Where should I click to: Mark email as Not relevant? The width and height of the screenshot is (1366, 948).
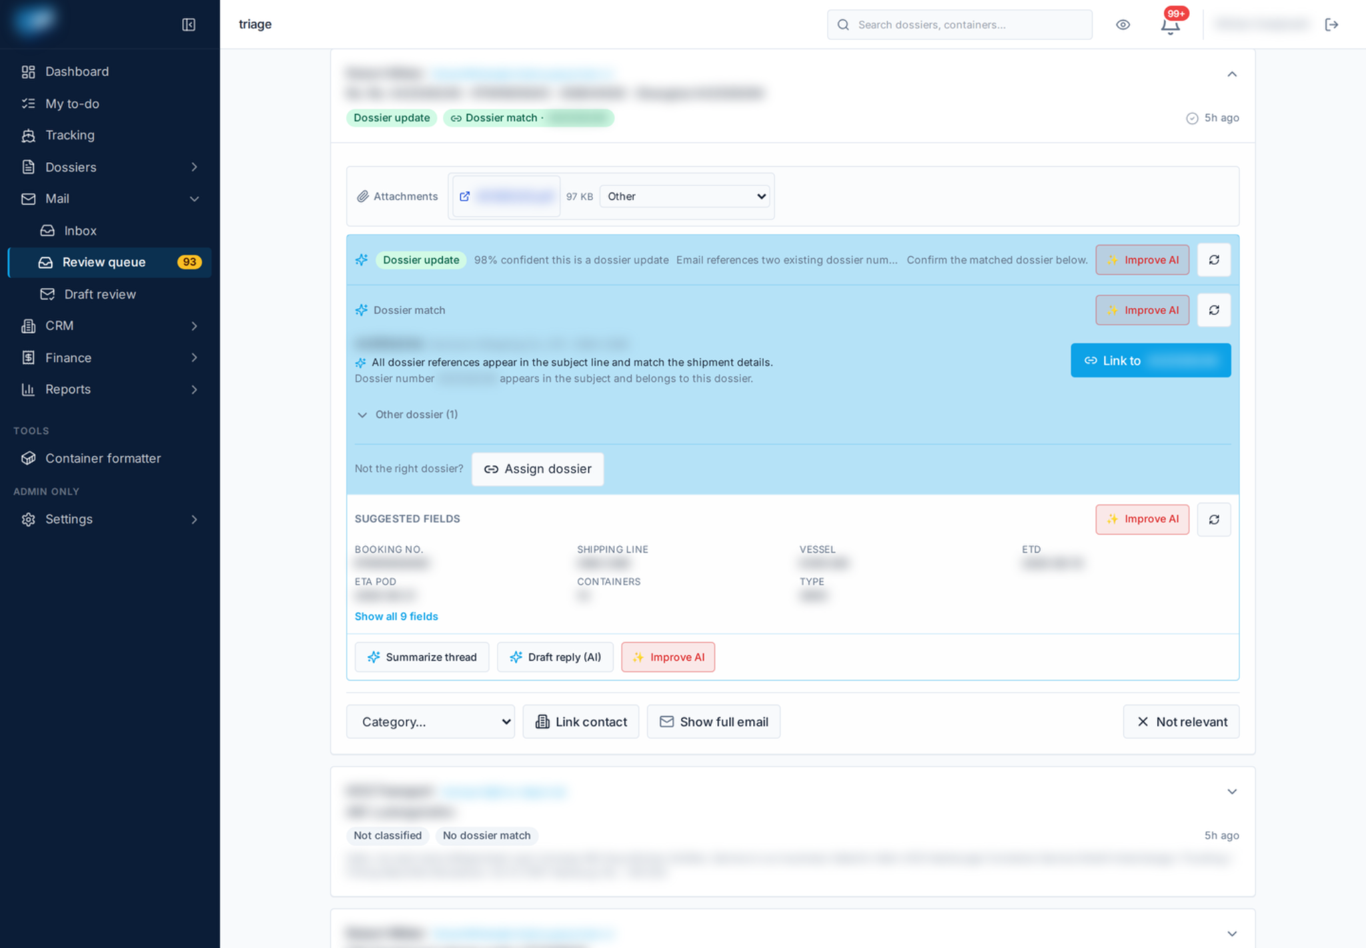point(1181,721)
